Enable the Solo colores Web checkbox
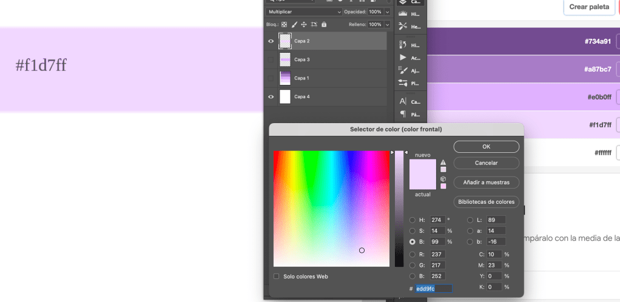Screen dimensions: 620x302 pos(277,277)
